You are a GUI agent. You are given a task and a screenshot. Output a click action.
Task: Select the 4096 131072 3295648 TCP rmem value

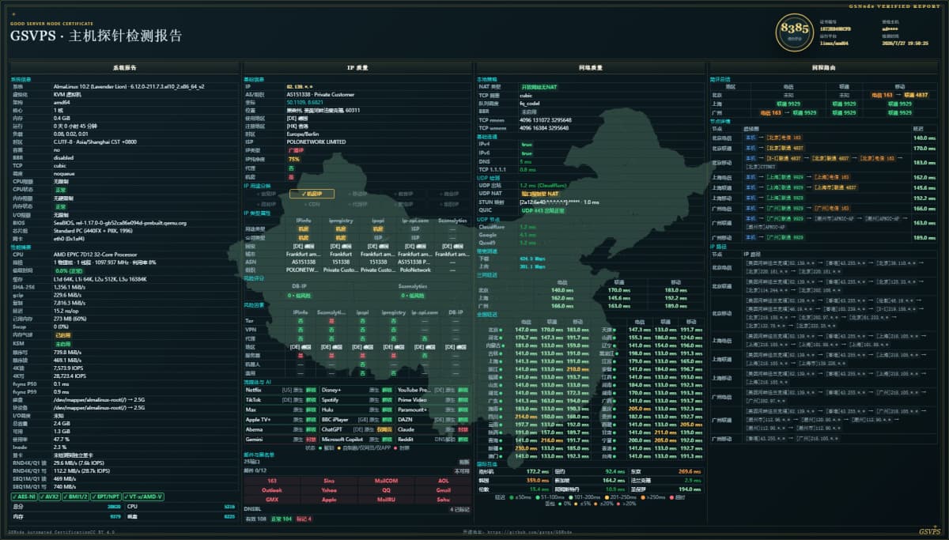coord(544,119)
